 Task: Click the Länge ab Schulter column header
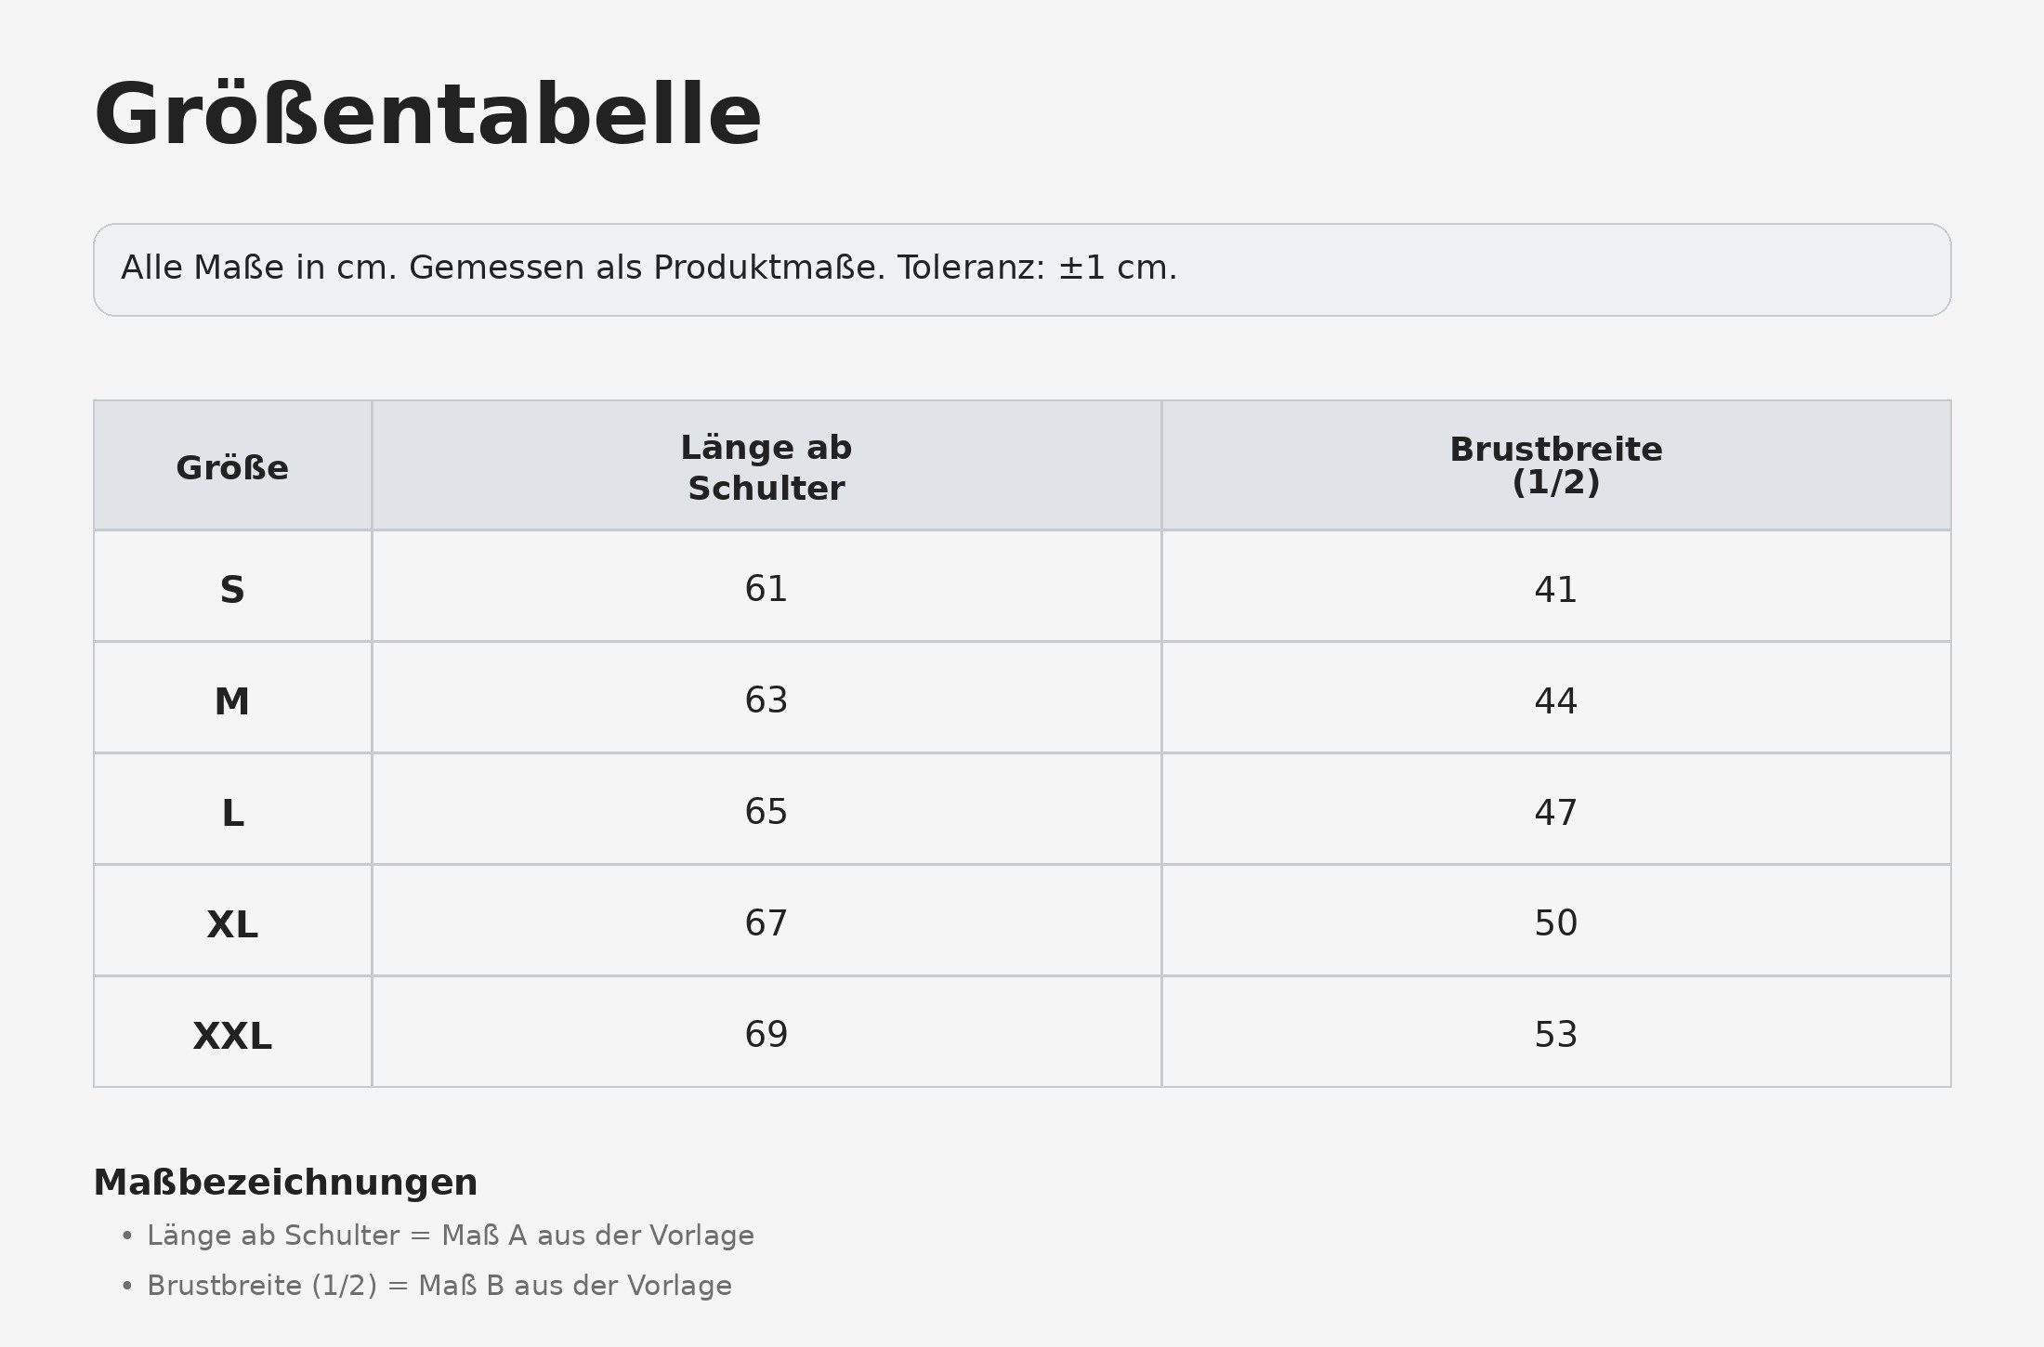click(766, 467)
